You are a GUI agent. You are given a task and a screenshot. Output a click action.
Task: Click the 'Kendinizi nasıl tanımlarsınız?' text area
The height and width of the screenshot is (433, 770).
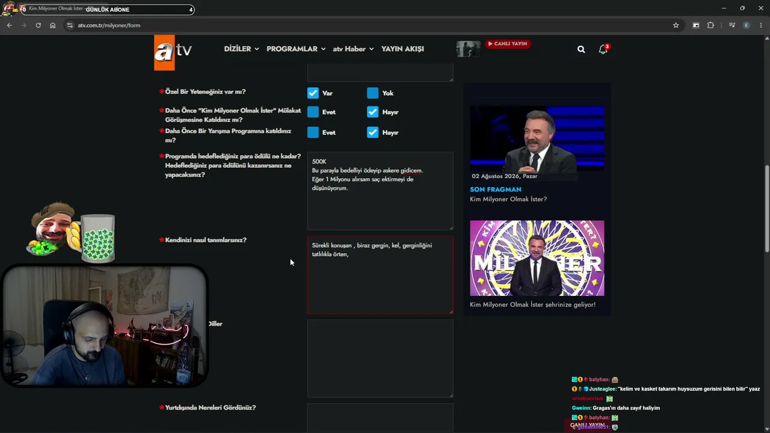[x=380, y=275]
